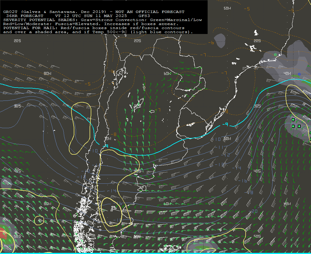Click the '-14' label just west of the eastern '40S'
Image resolution: width=311 pixels, height=254 pixels.
click(x=236, y=168)
